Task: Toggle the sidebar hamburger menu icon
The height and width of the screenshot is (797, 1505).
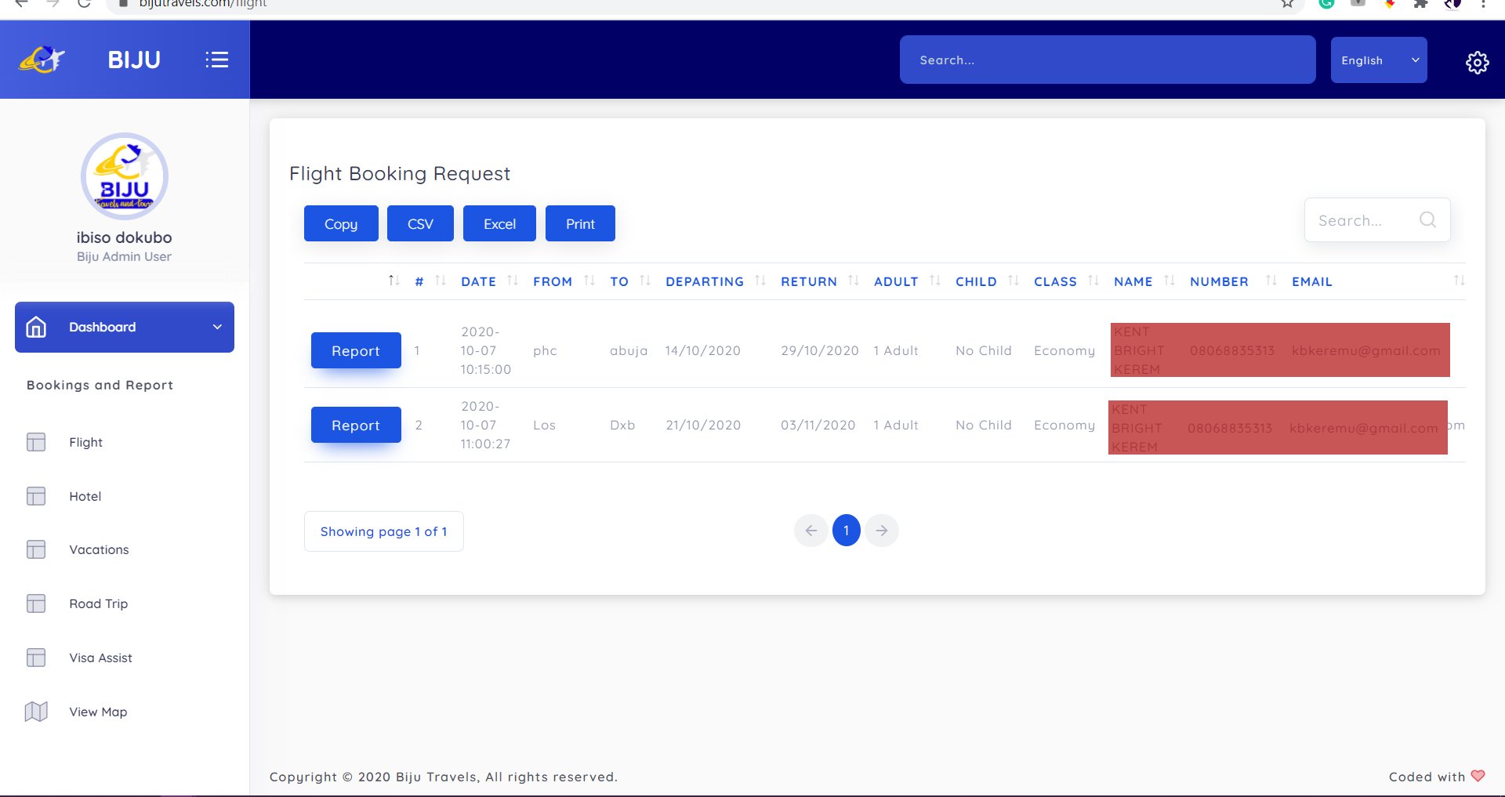Action: pyautogui.click(x=216, y=60)
